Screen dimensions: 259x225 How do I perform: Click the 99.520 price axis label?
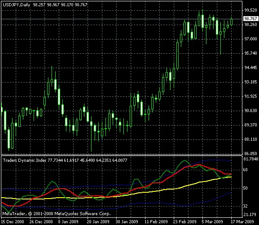click(250, 10)
